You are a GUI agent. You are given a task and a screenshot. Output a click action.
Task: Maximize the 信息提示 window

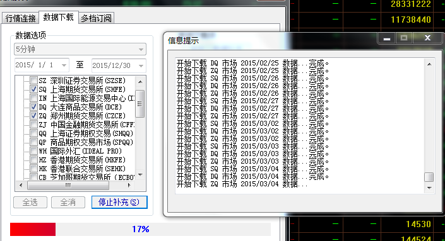pos(404,38)
